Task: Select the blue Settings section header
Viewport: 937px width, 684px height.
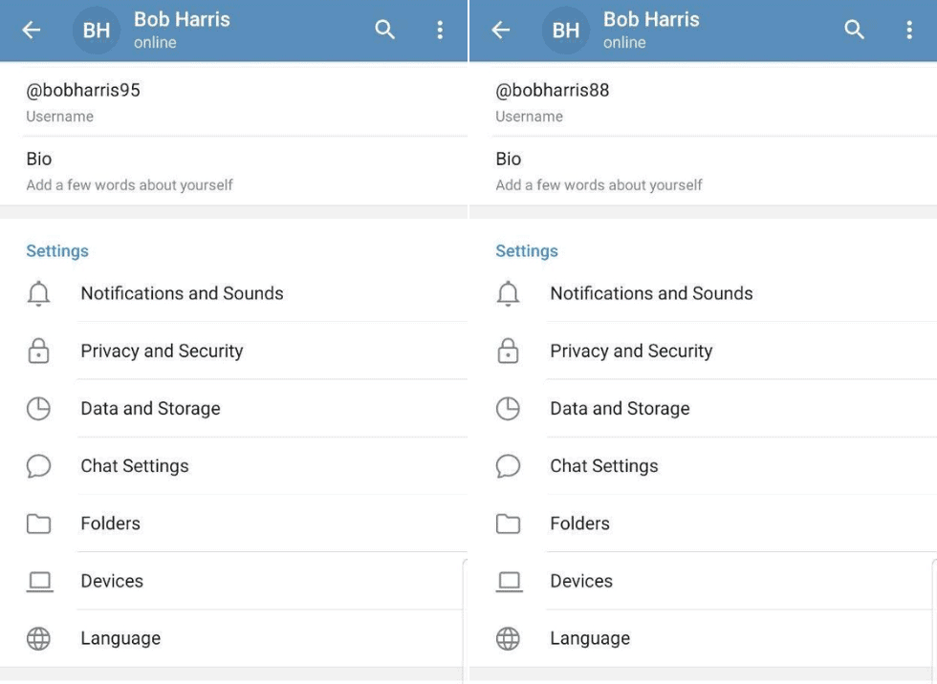Action: (x=56, y=250)
